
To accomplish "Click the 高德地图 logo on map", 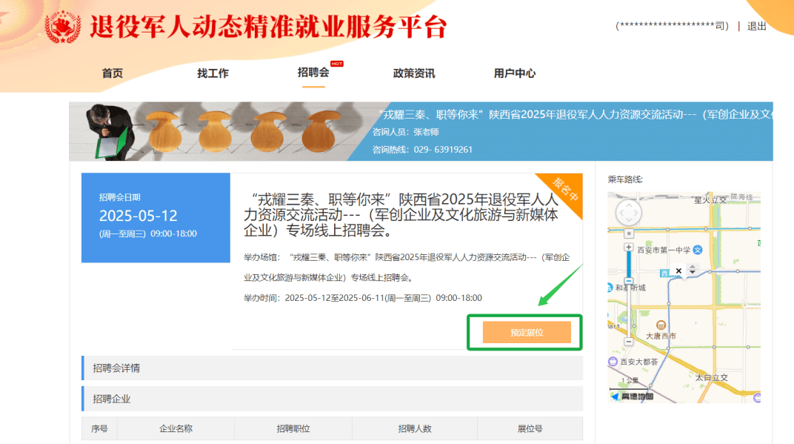I will (633, 397).
